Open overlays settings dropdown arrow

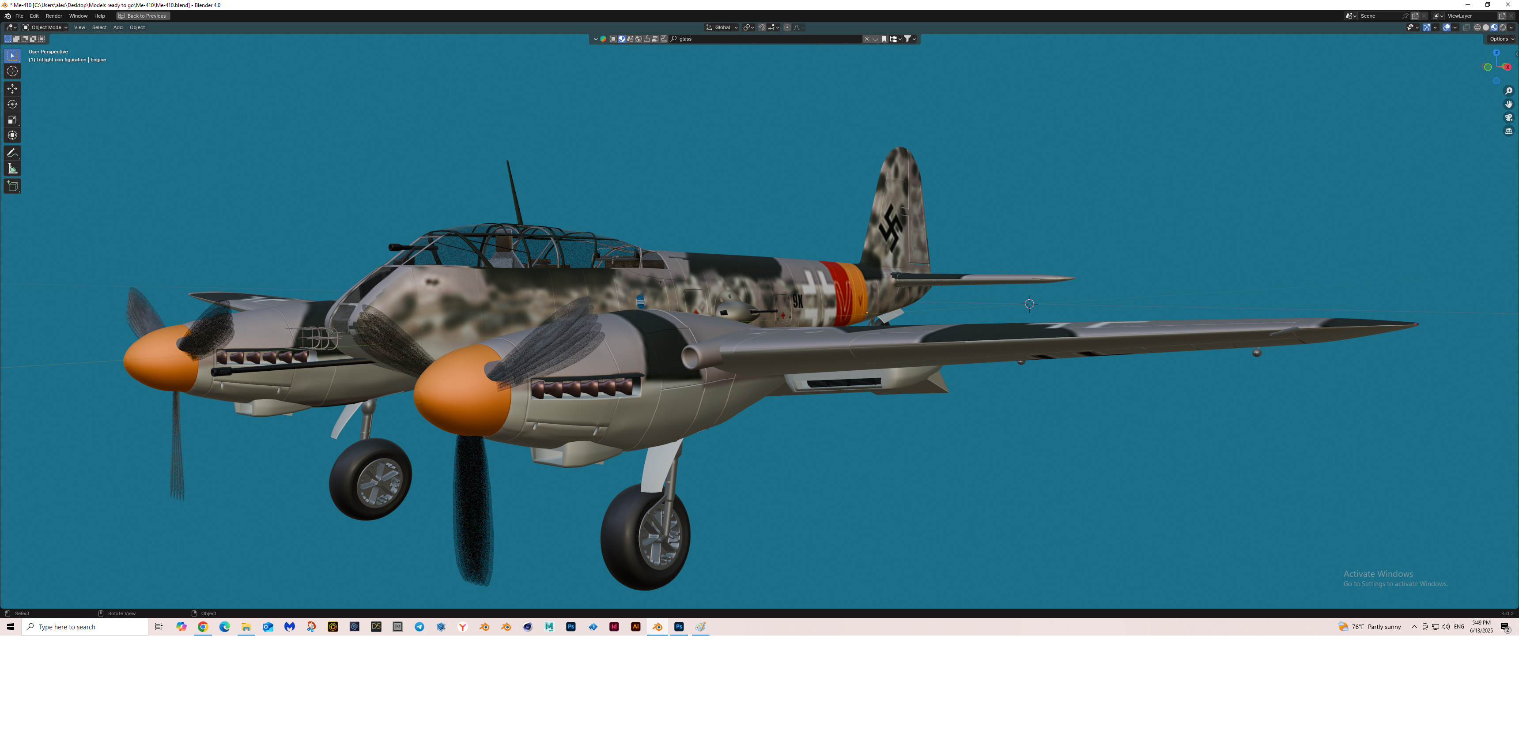(1455, 28)
